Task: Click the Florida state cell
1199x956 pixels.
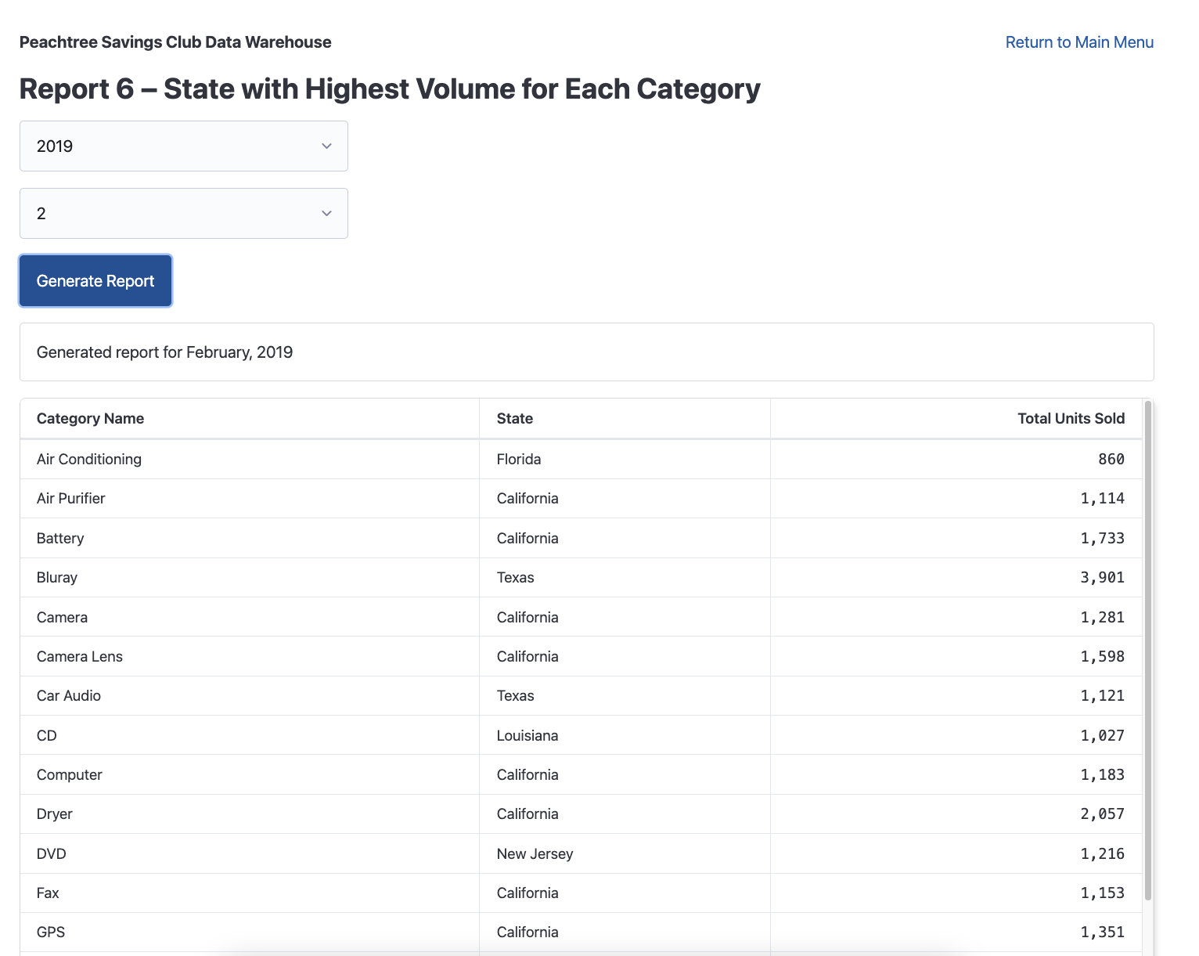Action: point(518,459)
